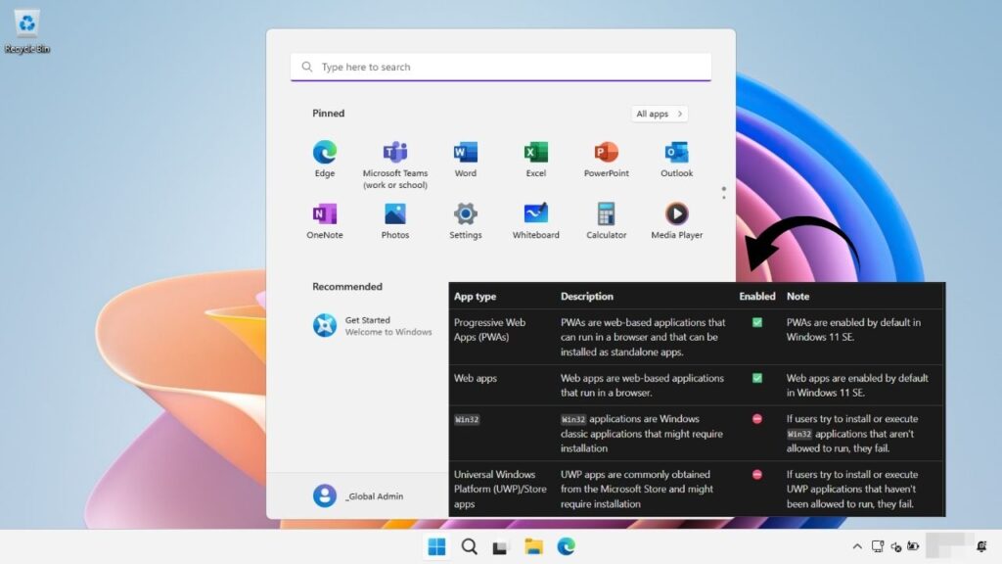Click the Pinned section heading
1002x564 pixels.
click(329, 114)
